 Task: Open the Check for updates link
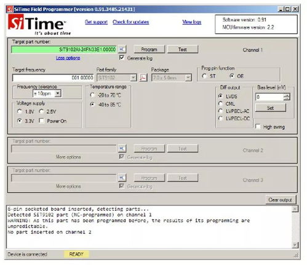131,22
